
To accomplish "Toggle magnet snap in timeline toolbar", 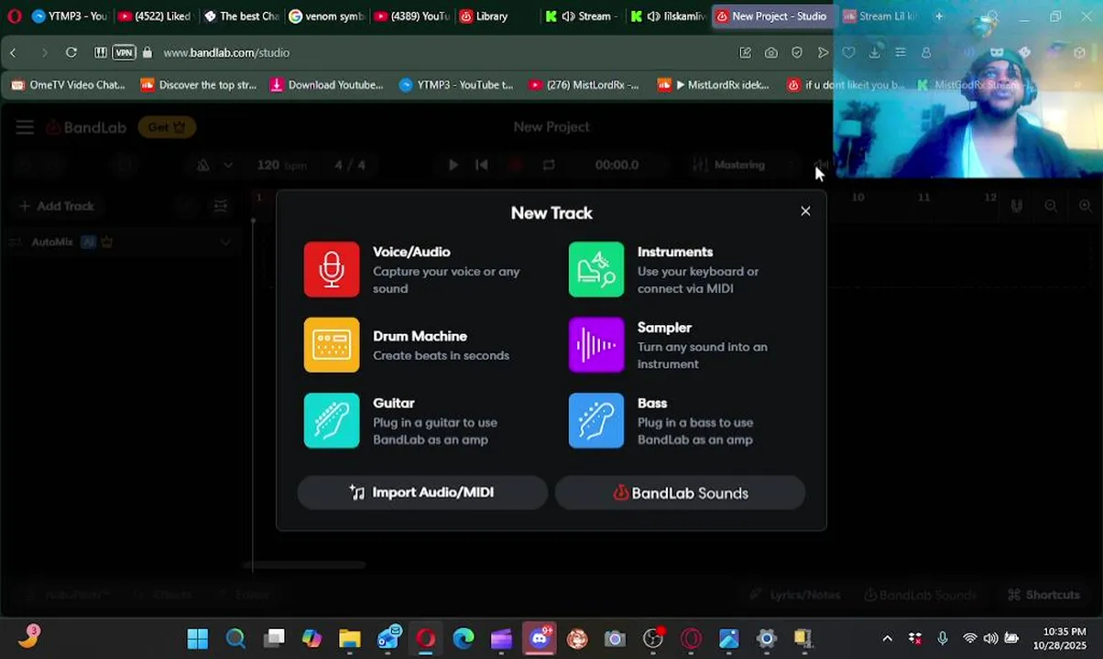I will coord(1016,206).
